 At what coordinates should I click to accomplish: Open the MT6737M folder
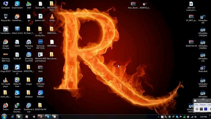[x=29, y=68]
